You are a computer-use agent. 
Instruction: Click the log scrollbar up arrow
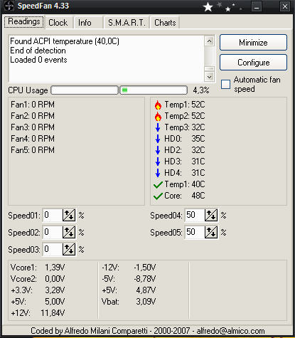coord(209,41)
